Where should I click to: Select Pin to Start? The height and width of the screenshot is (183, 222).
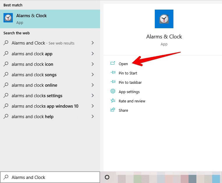pos(128,73)
